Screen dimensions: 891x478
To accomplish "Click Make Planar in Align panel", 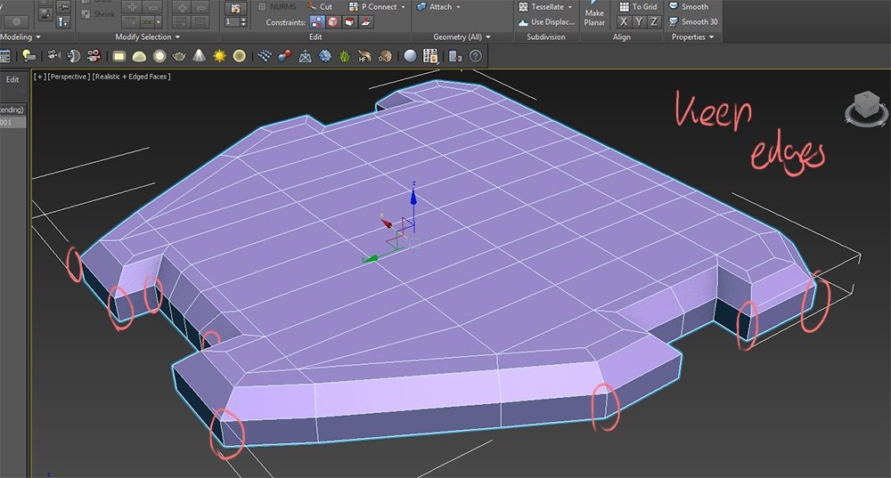I will point(594,15).
